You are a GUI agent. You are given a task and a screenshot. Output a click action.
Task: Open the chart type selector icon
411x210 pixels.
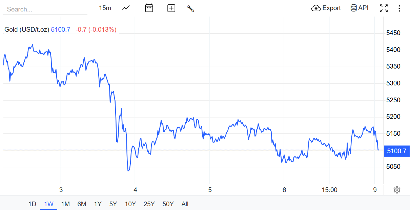(x=125, y=8)
